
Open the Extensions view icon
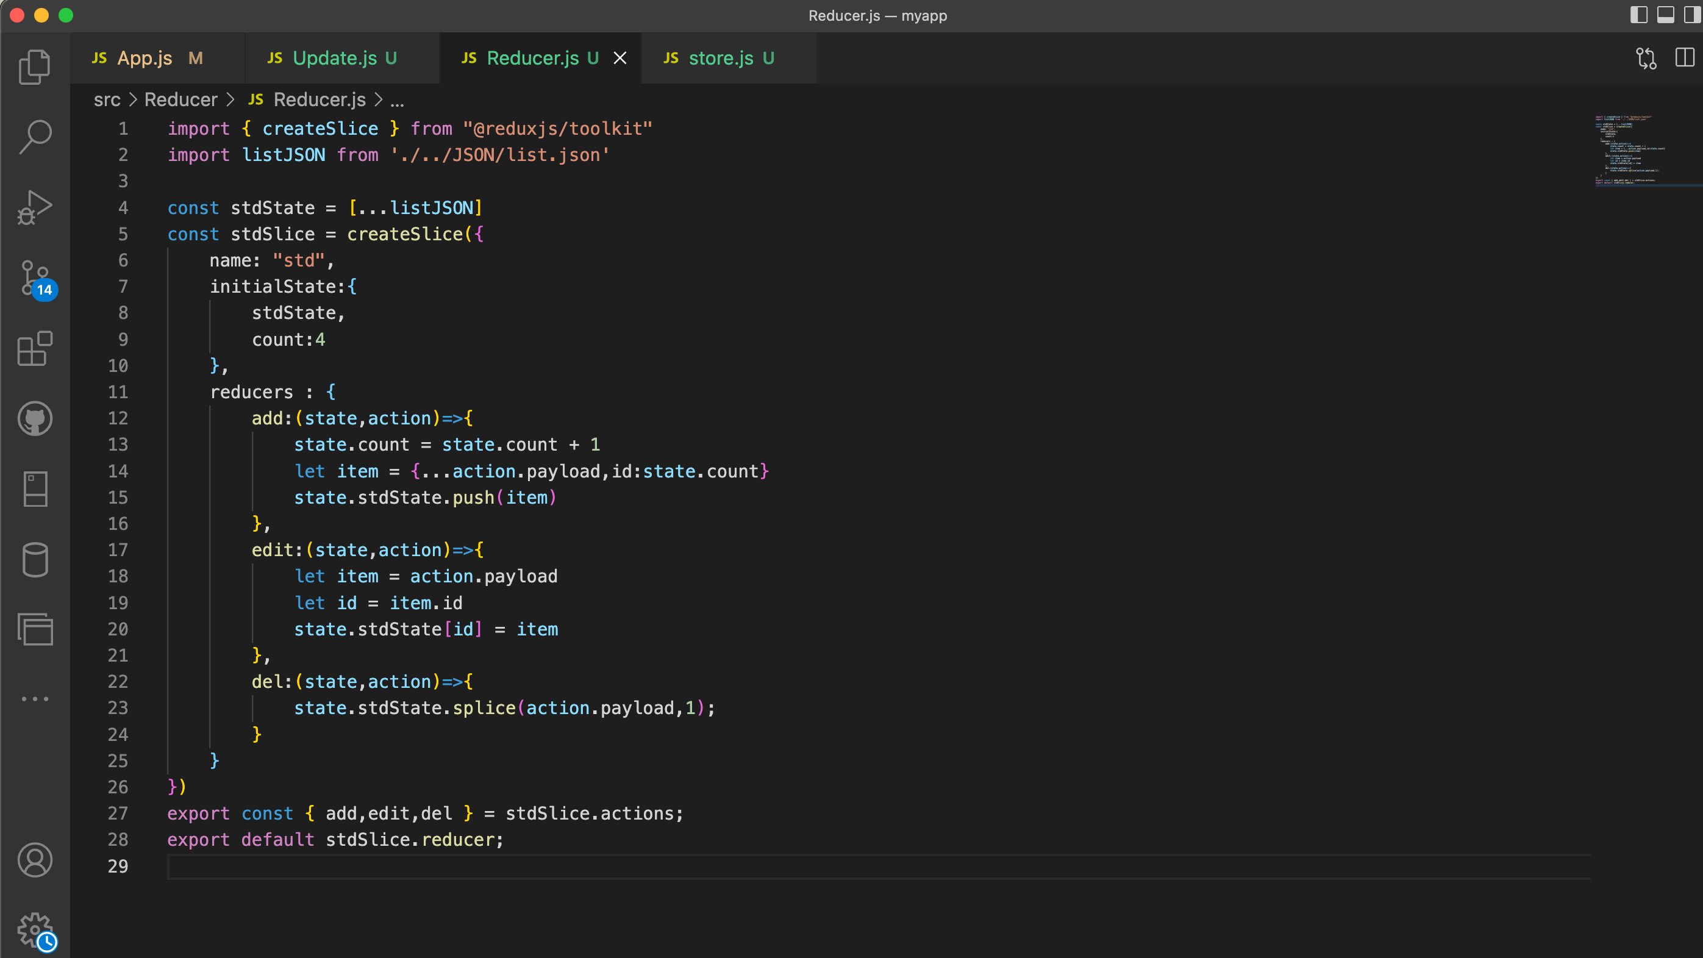tap(34, 348)
